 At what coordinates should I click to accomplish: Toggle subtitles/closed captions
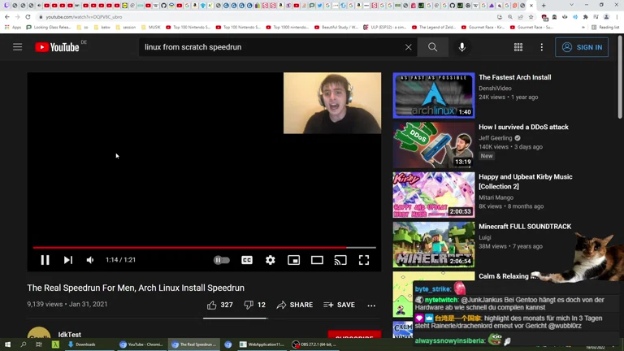tap(247, 260)
